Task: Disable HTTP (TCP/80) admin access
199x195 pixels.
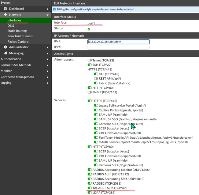Action: tap(90, 88)
